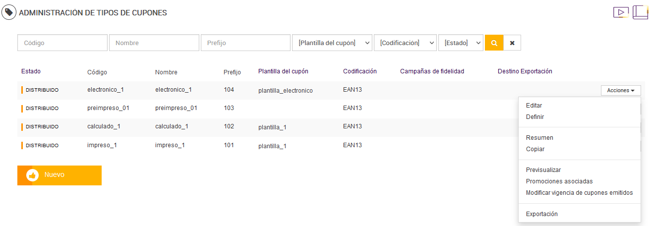Open the video tutorial icon
The width and height of the screenshot is (653, 226).
[x=621, y=12]
